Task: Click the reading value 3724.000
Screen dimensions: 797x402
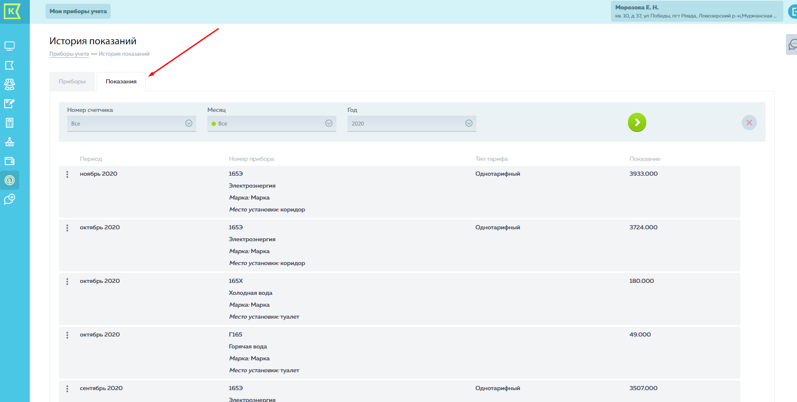Action: point(643,228)
